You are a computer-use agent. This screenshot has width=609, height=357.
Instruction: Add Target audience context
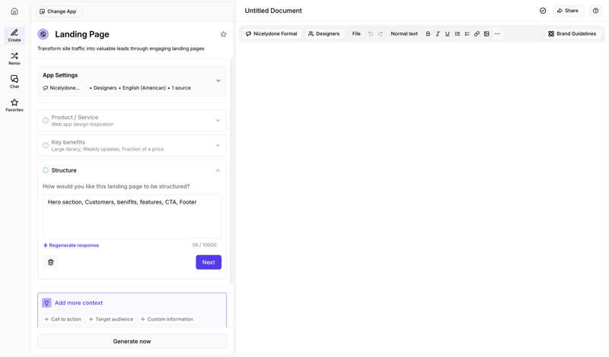tap(111, 319)
